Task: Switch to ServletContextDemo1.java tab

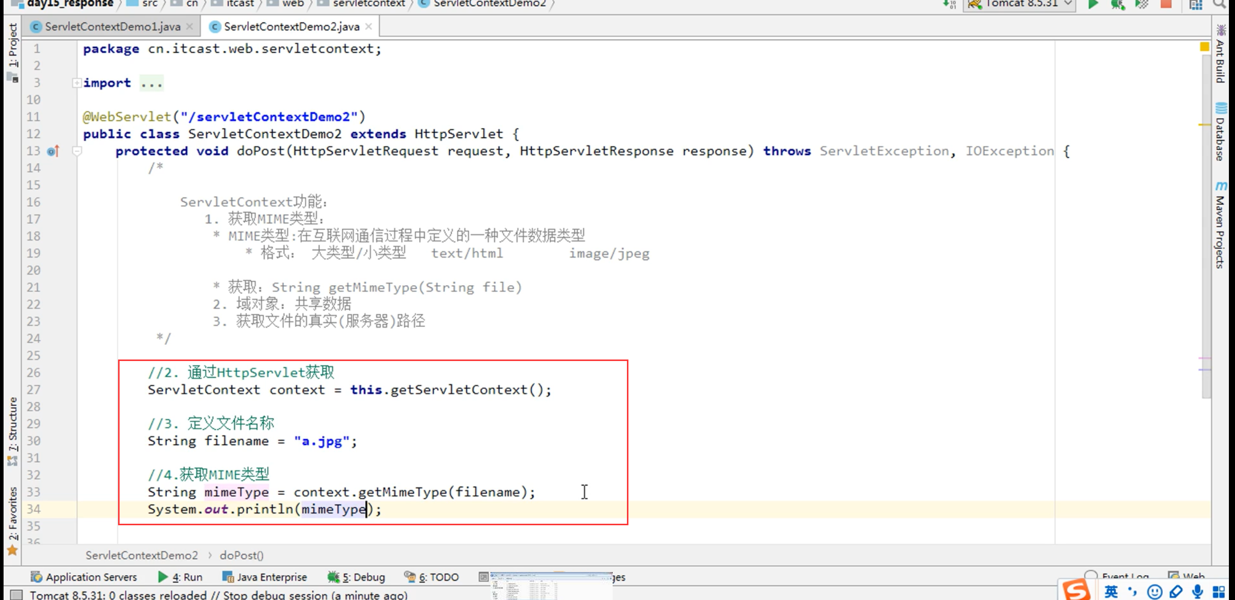Action: point(112,26)
